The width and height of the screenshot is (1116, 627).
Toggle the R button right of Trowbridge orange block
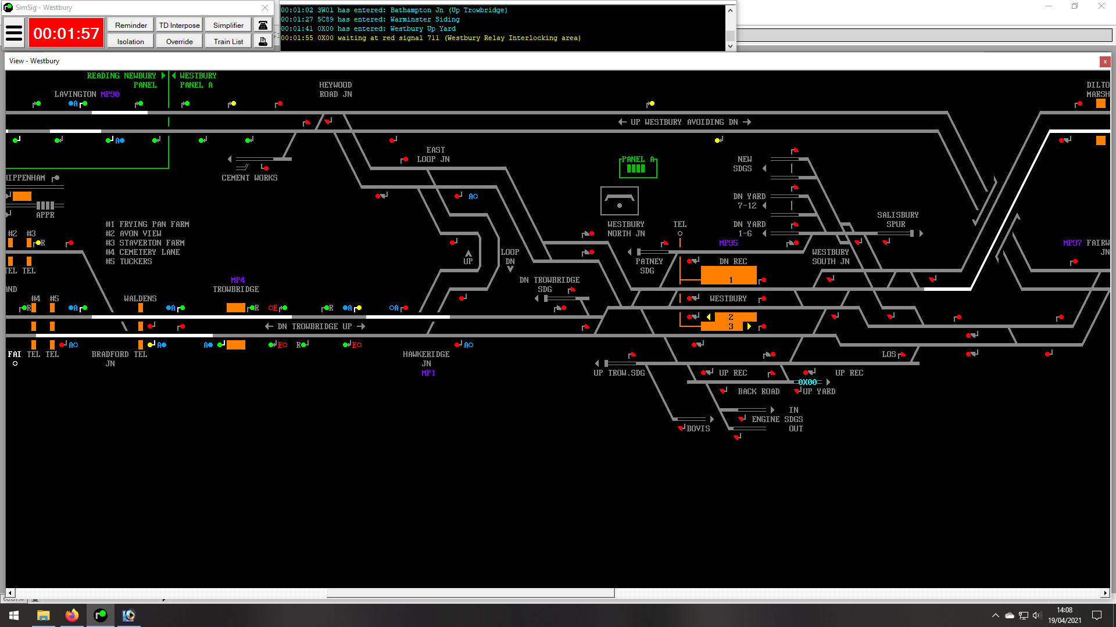(256, 308)
